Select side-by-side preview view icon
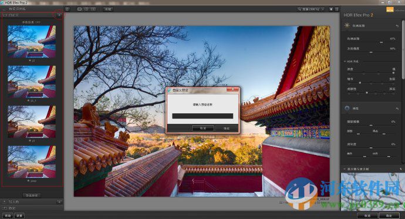The image size is (405, 219). tap(93, 9)
